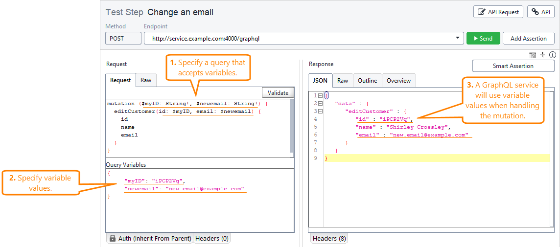This screenshot has width=560, height=247.
Task: Validate the GraphQL query
Action: (278, 92)
